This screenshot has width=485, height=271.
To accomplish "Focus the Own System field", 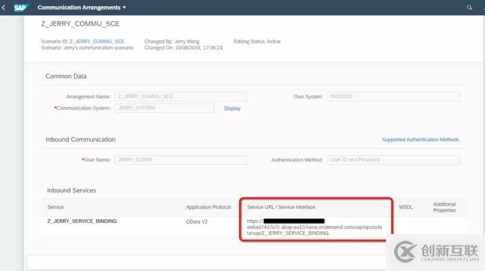I will pos(394,97).
